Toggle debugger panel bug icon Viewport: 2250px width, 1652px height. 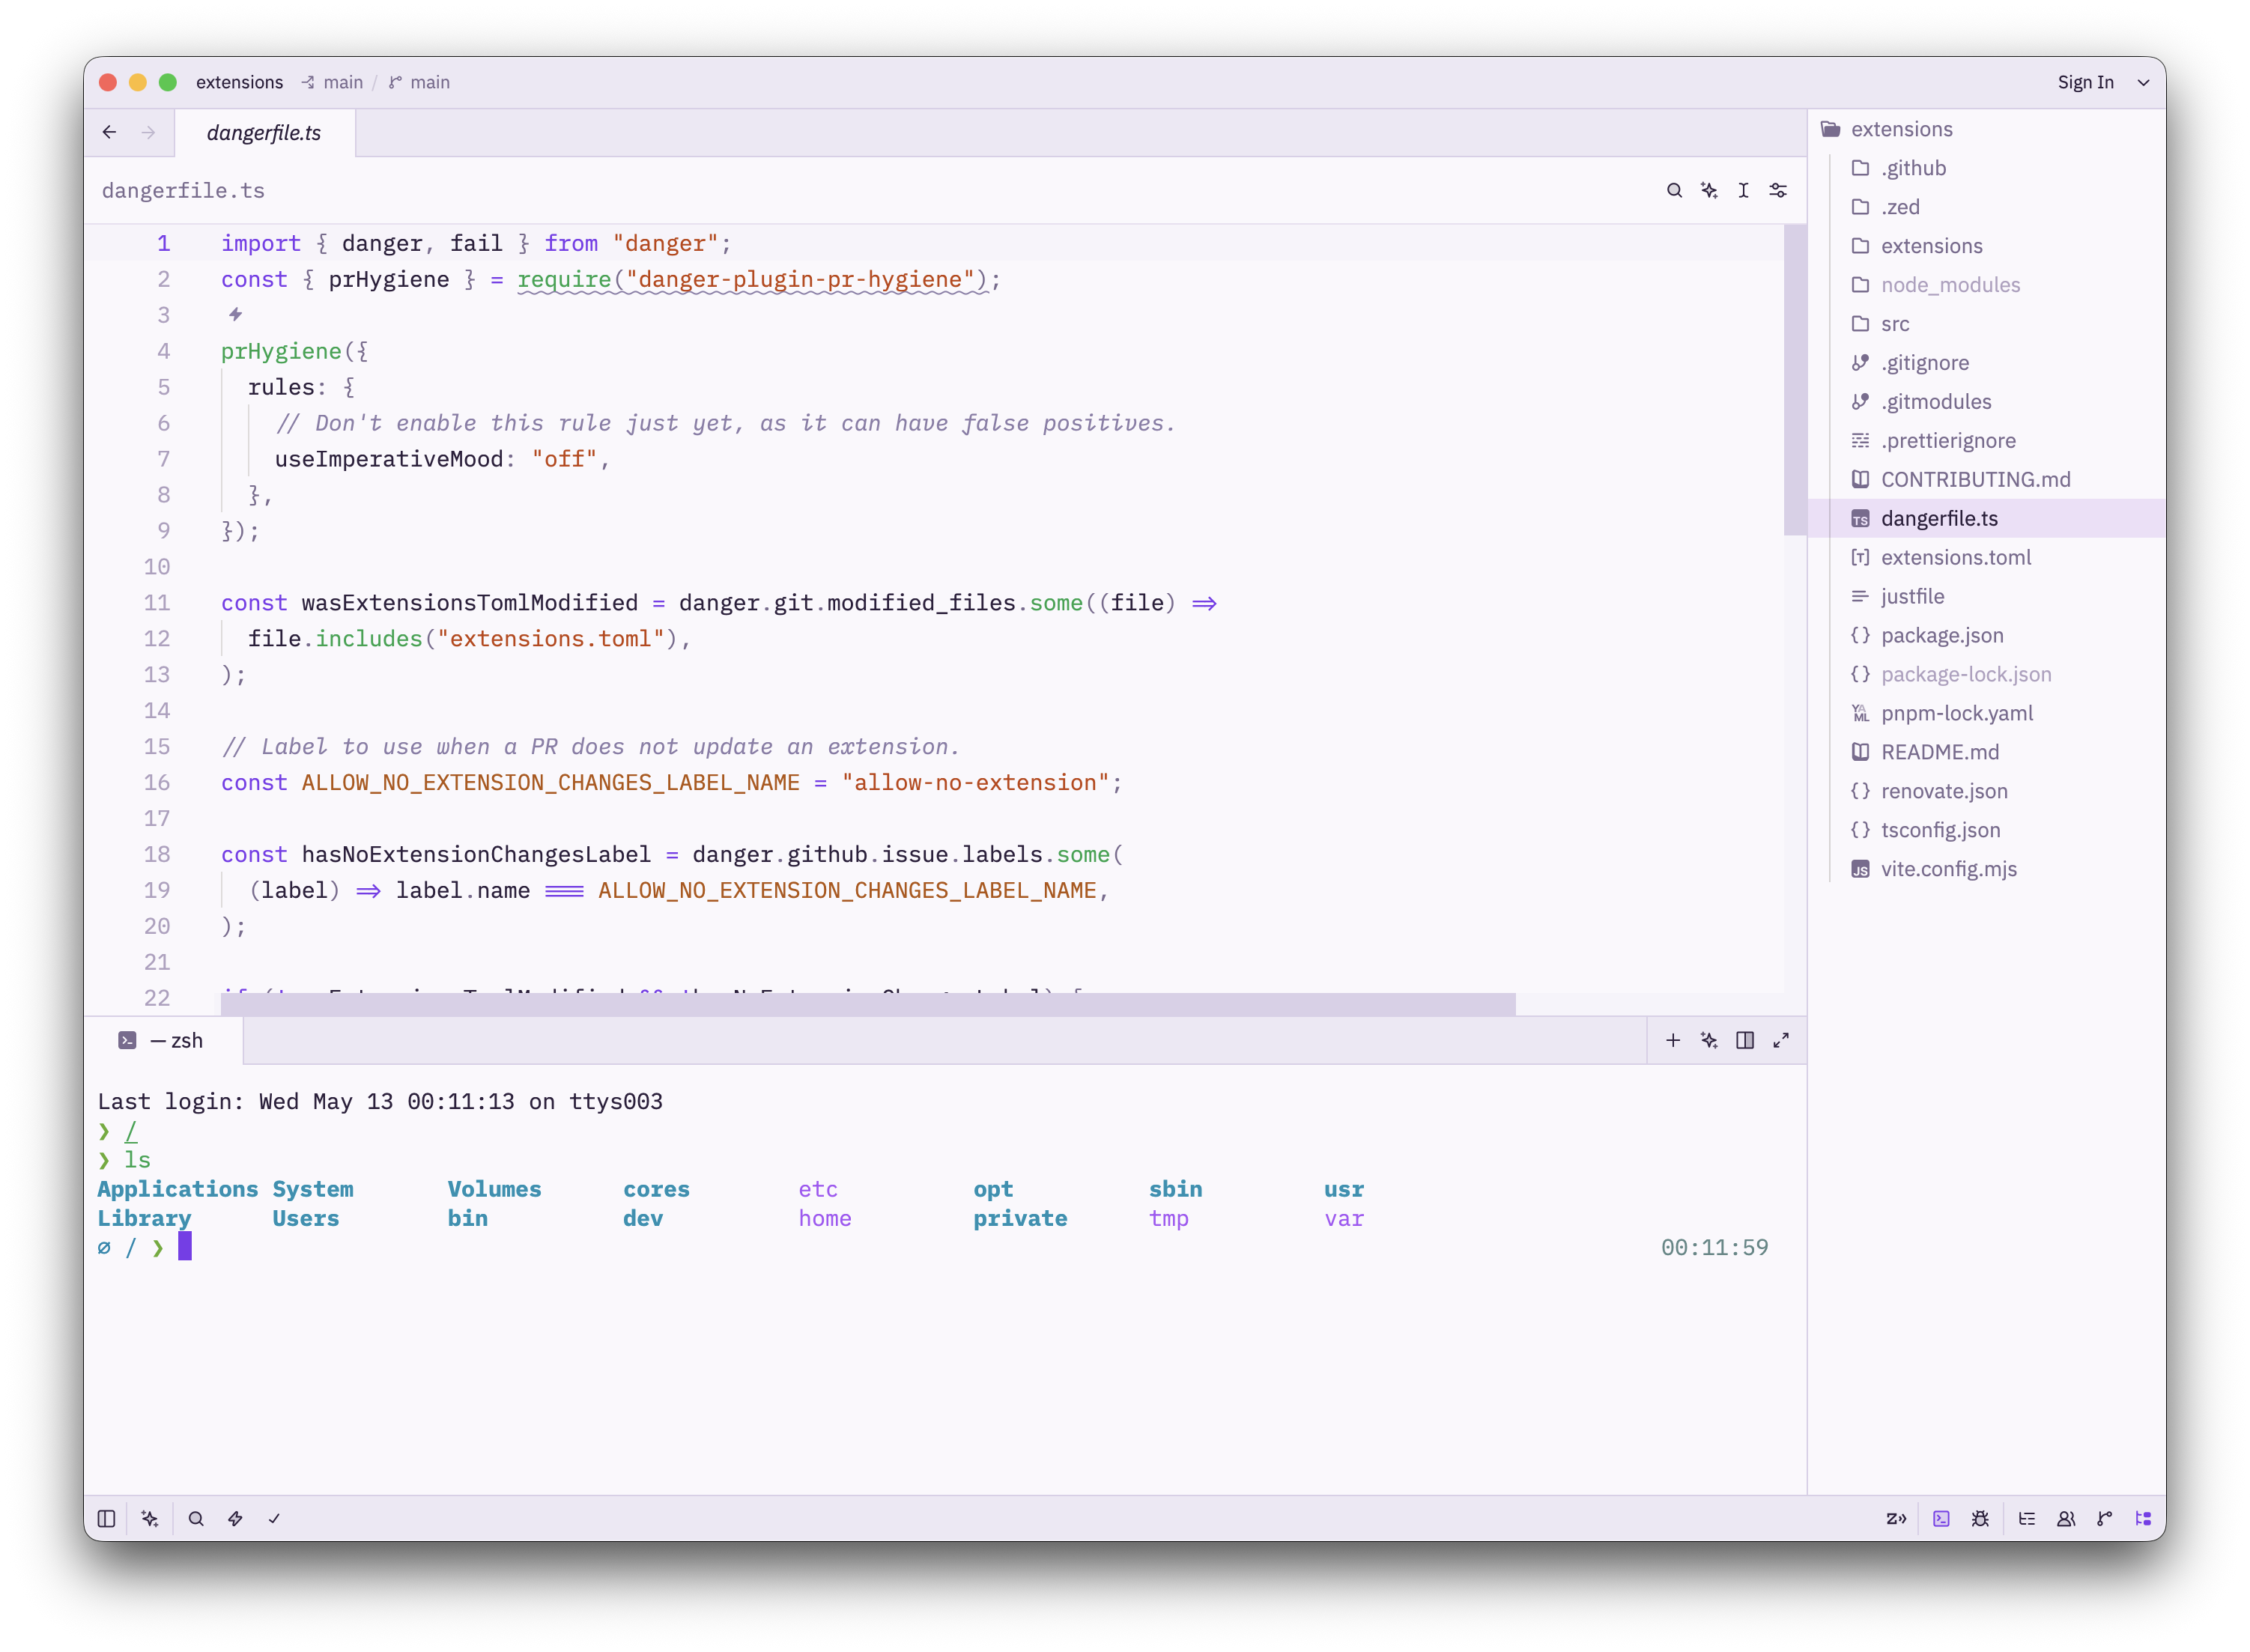point(1980,1518)
